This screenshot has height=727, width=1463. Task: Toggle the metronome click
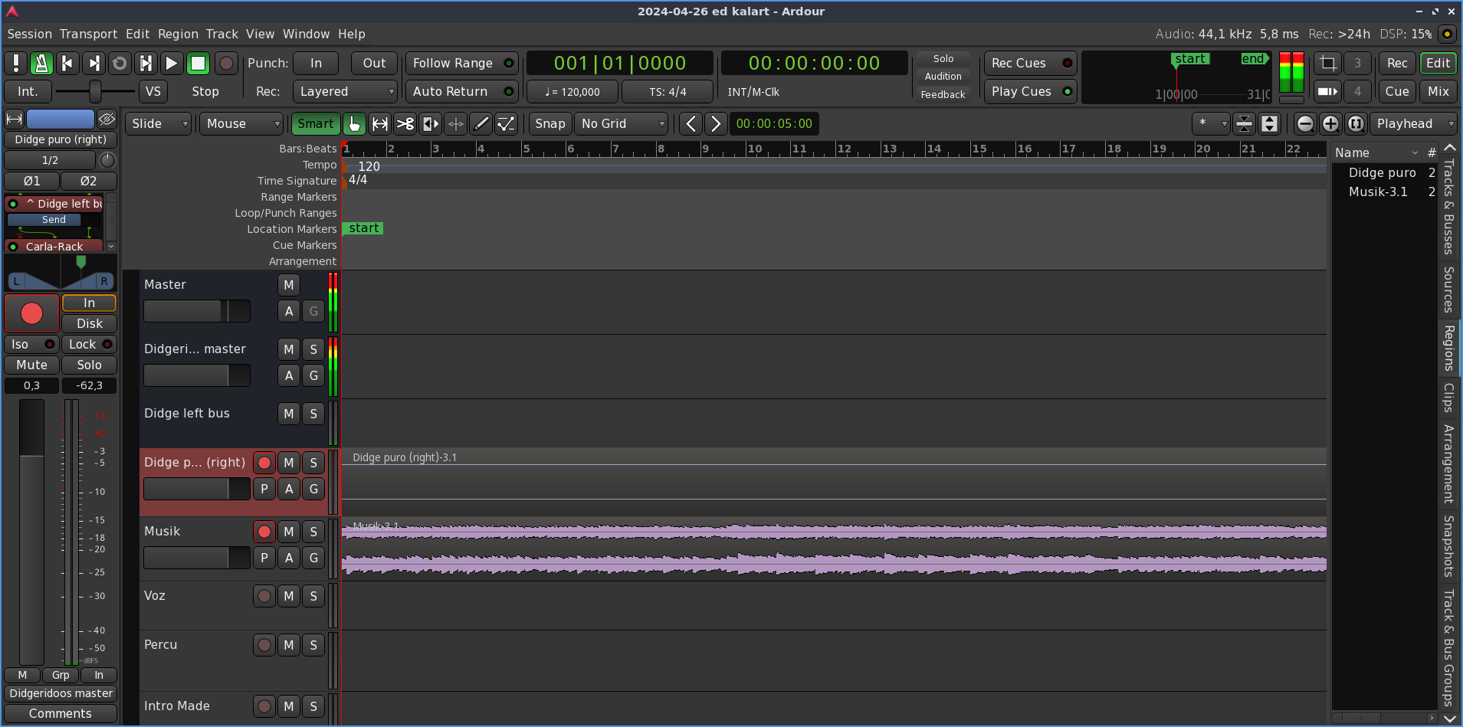click(41, 64)
